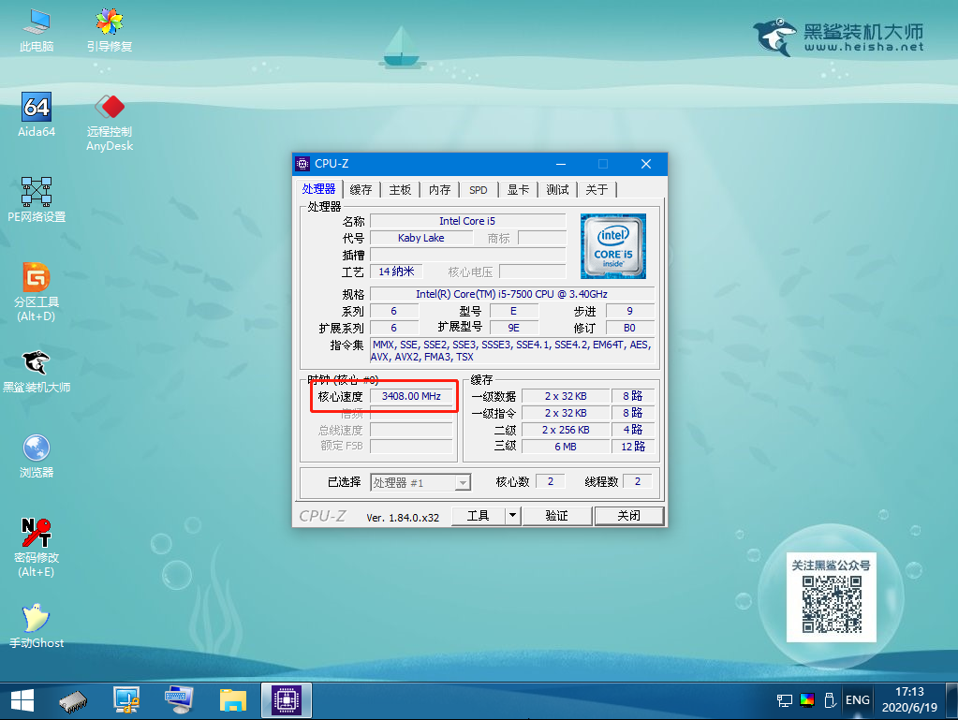Click the 修订 B0 value

[629, 328]
